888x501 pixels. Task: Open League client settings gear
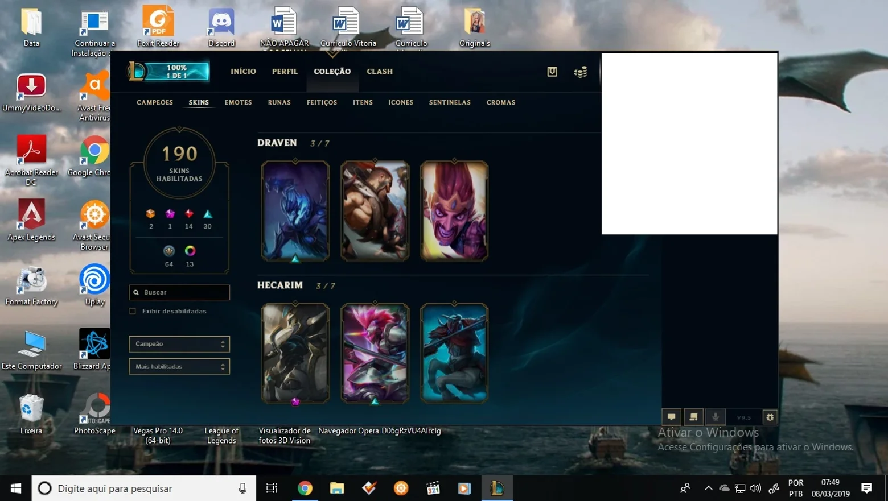click(x=770, y=417)
